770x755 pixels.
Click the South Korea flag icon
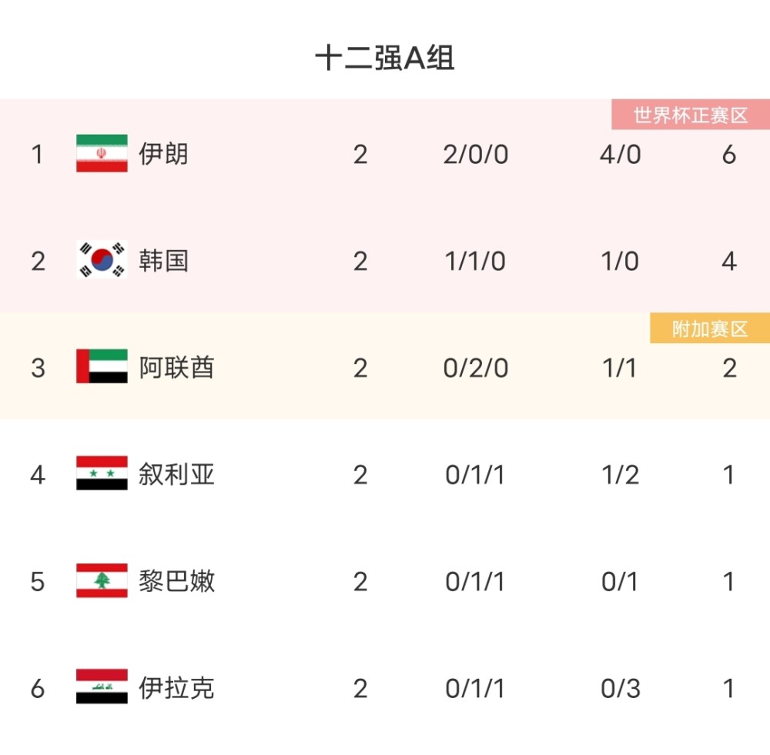pos(102,260)
